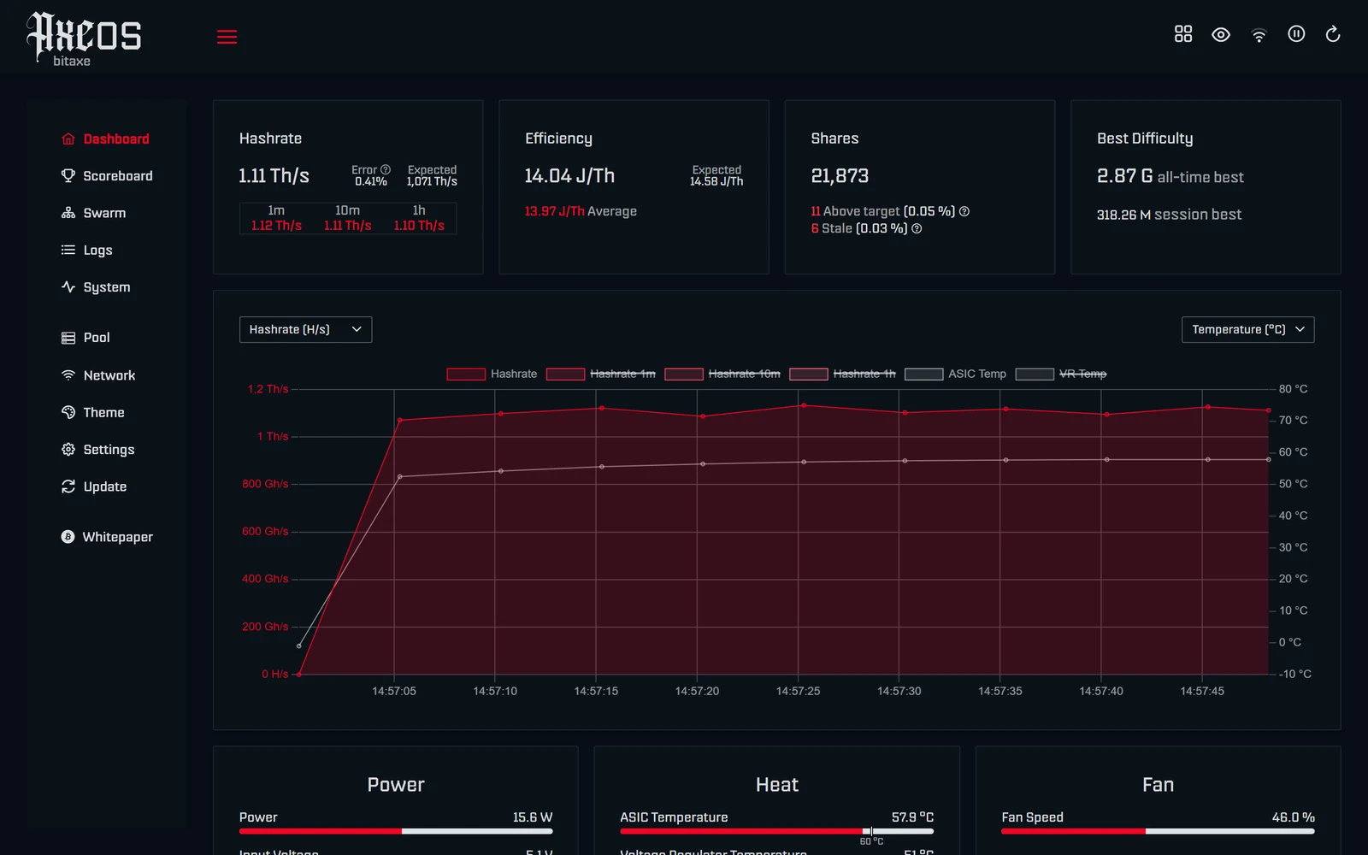Screen dimensions: 1368x855
Task: Click the restart refresh icon in header
Action: (1333, 34)
